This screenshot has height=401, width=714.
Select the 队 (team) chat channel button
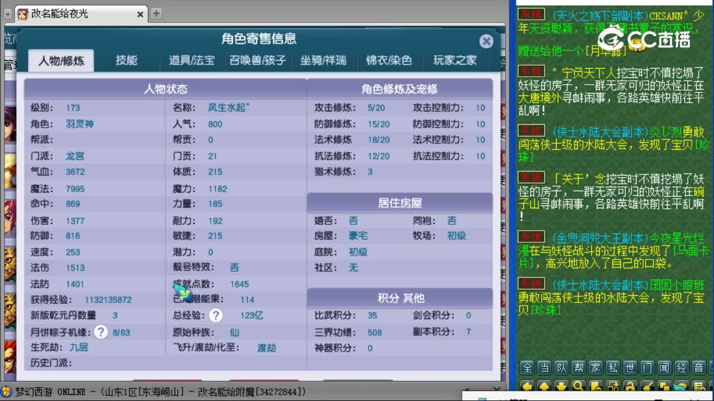562,368
